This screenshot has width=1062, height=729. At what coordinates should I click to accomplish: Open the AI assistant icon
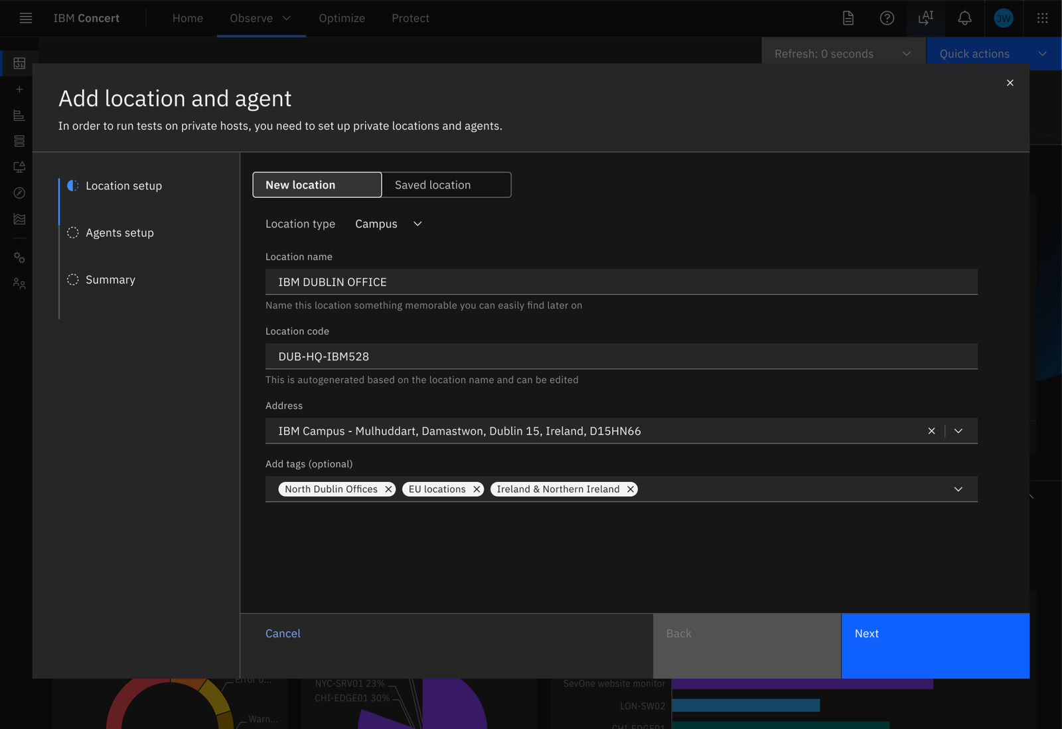pyautogui.click(x=925, y=18)
